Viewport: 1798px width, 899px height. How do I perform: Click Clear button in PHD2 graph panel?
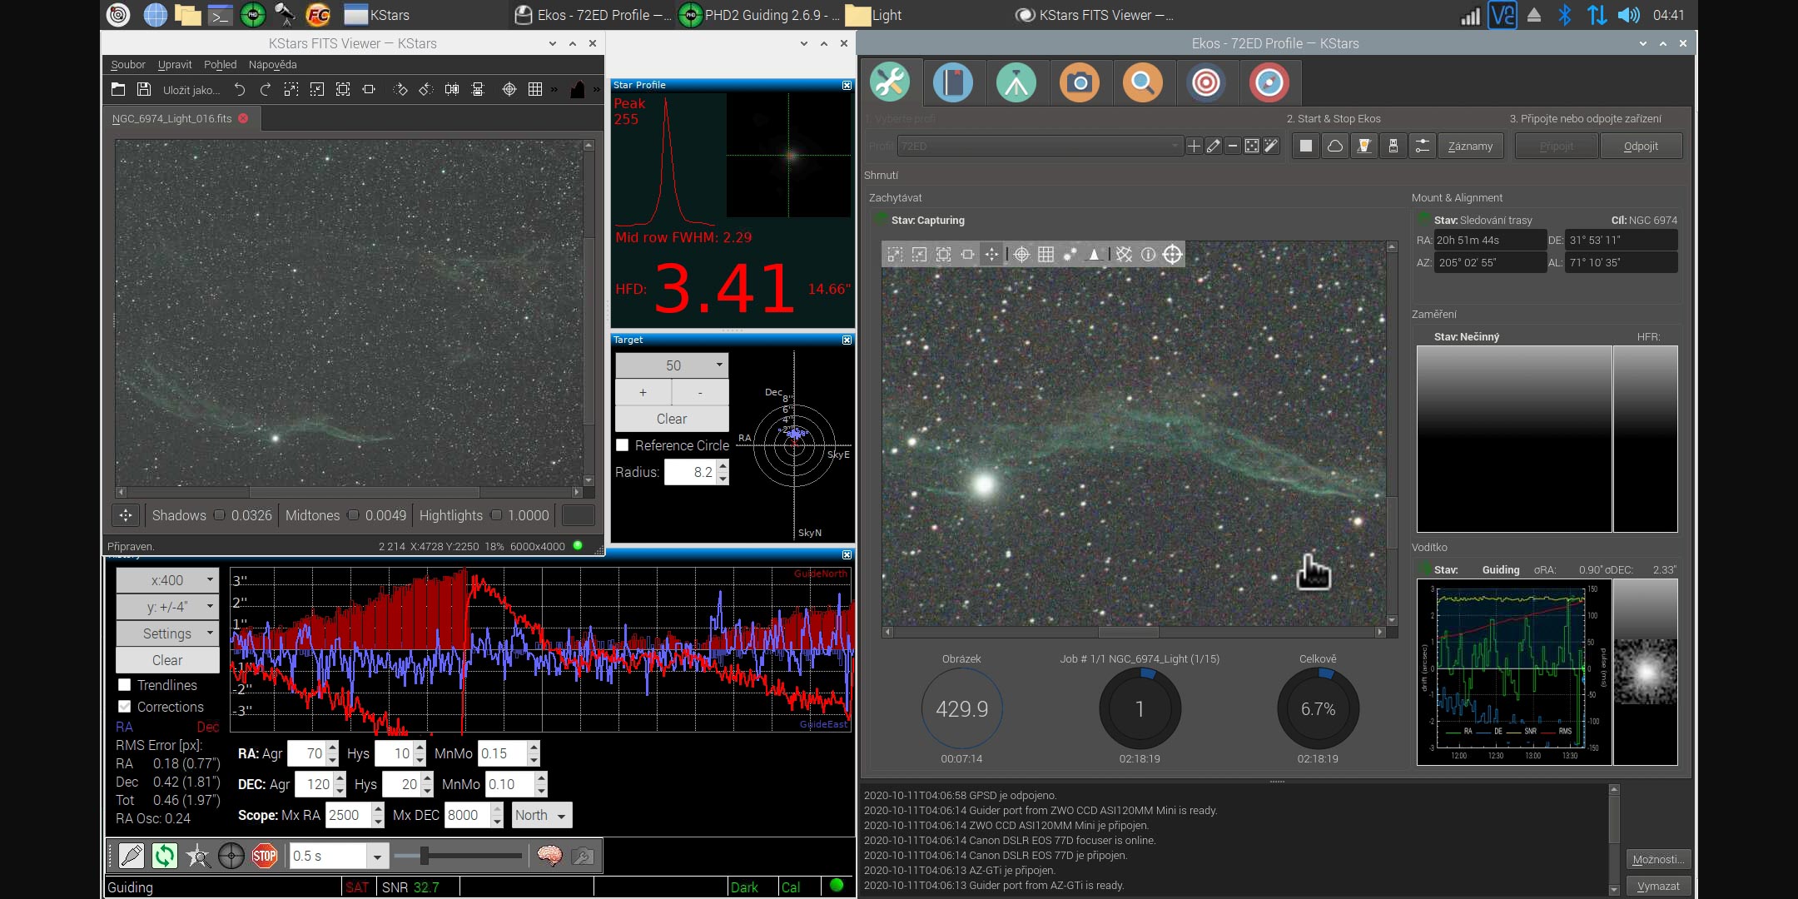pos(167,660)
